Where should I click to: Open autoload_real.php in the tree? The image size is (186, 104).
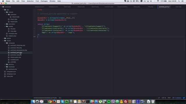(x=16, y=55)
